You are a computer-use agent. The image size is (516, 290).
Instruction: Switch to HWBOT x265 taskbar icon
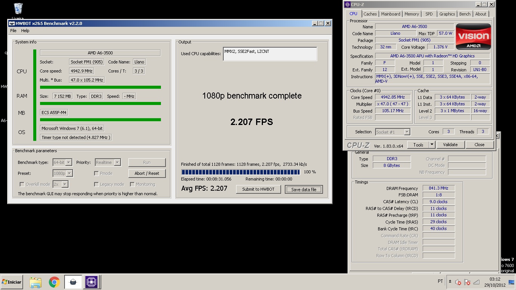(x=73, y=282)
